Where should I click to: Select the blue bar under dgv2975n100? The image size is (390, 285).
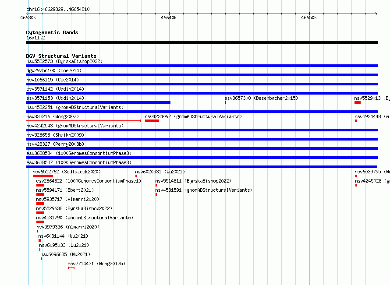pos(202,75)
